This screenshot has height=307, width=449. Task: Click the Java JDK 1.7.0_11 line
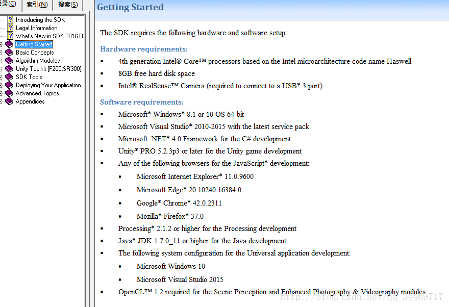tap(202, 241)
